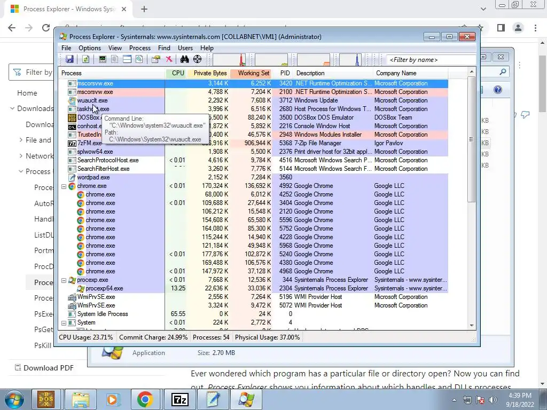
Task: Open the Options menu
Action: tap(90, 48)
